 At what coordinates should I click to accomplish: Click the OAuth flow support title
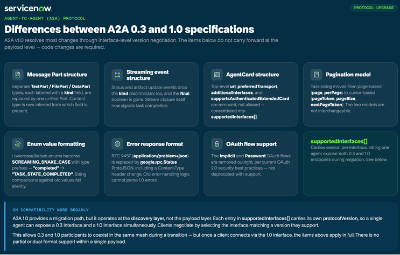251,144
